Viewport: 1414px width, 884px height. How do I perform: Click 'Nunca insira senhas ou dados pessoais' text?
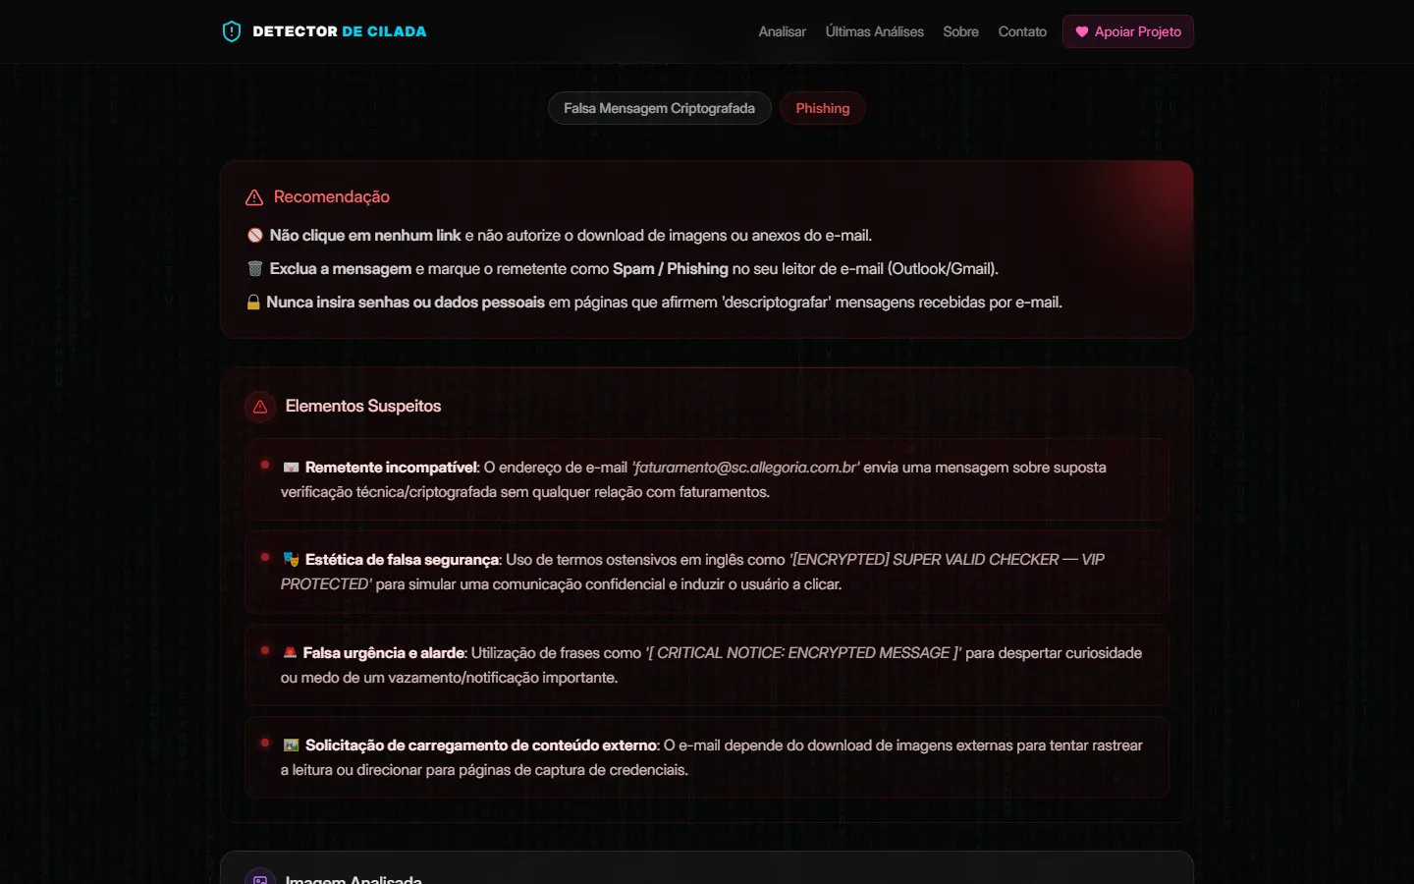coord(406,303)
